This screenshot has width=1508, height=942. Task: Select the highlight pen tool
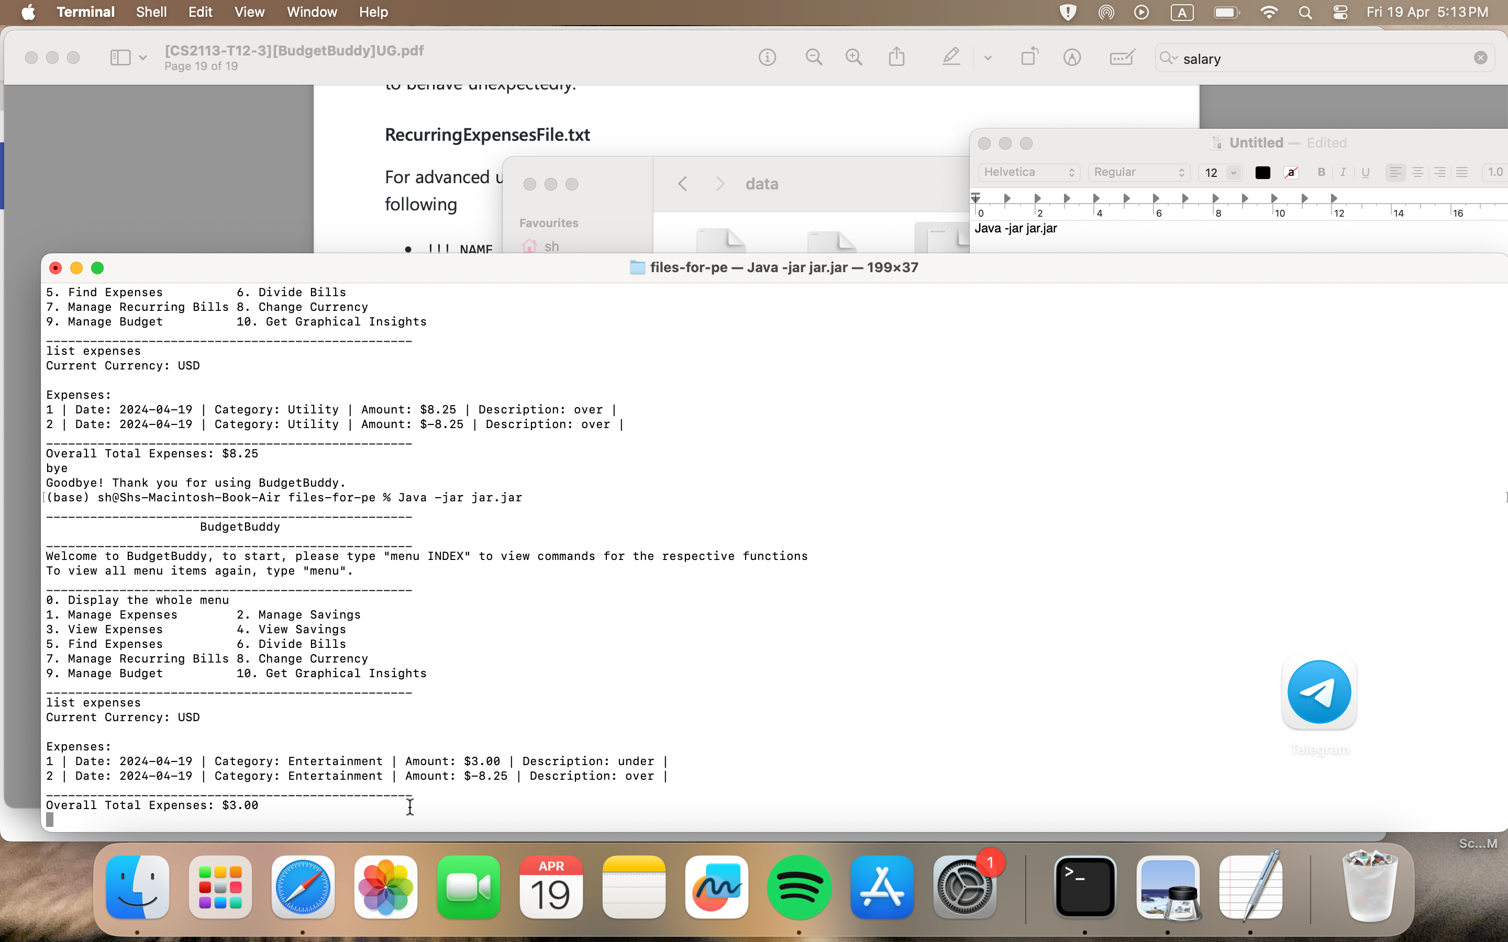(x=950, y=58)
